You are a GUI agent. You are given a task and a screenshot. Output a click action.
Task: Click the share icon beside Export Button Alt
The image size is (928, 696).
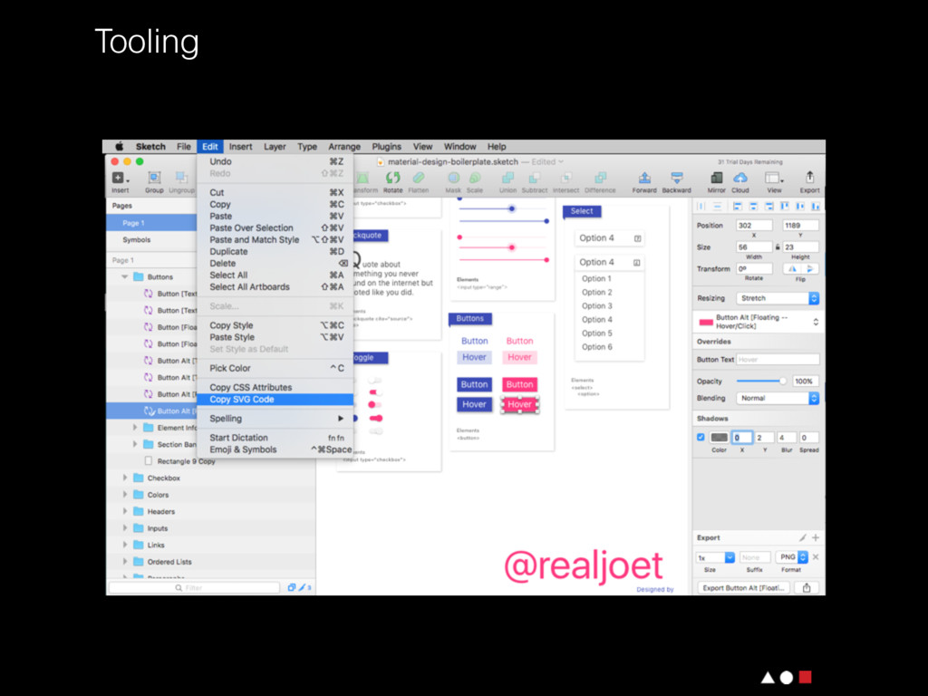[x=807, y=587]
